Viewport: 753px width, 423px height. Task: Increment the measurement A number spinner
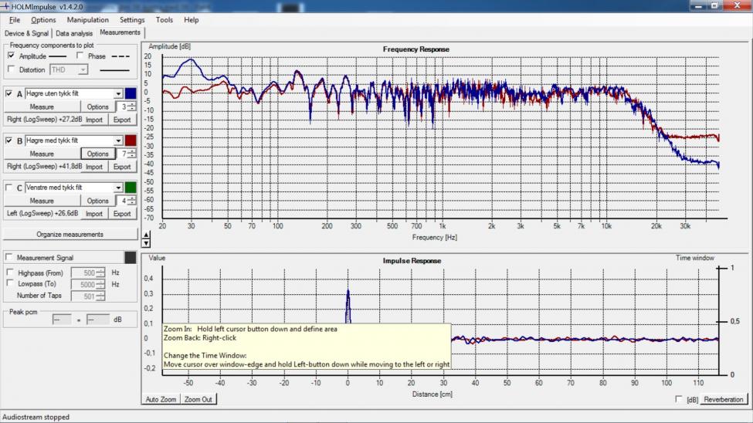[x=132, y=104]
